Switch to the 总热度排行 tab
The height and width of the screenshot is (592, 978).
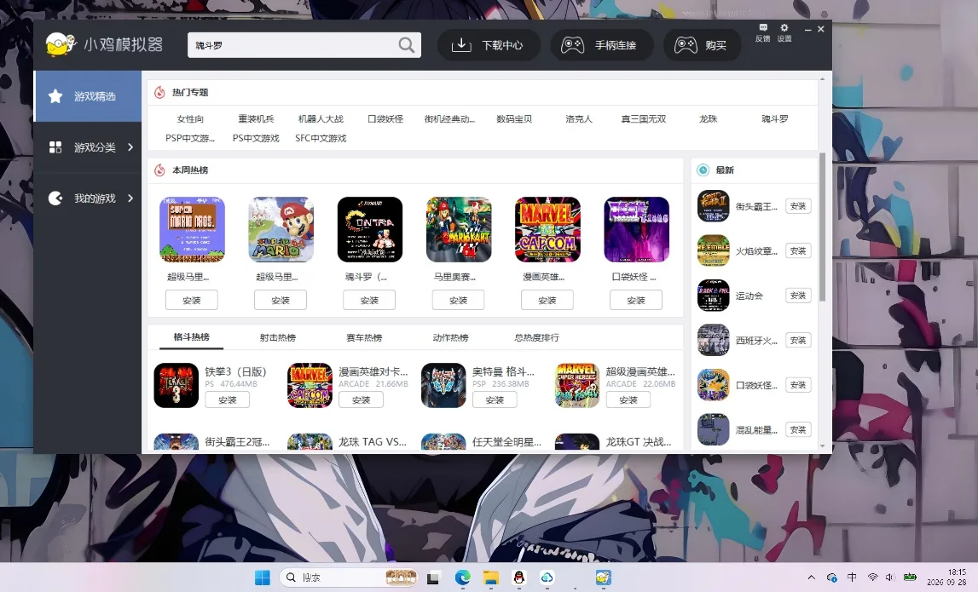(x=536, y=337)
